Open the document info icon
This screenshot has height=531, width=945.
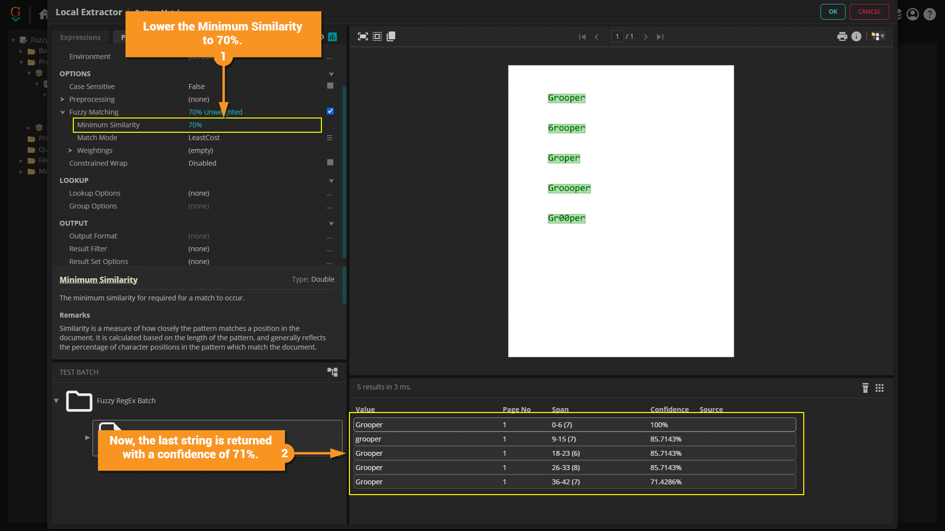click(856, 36)
